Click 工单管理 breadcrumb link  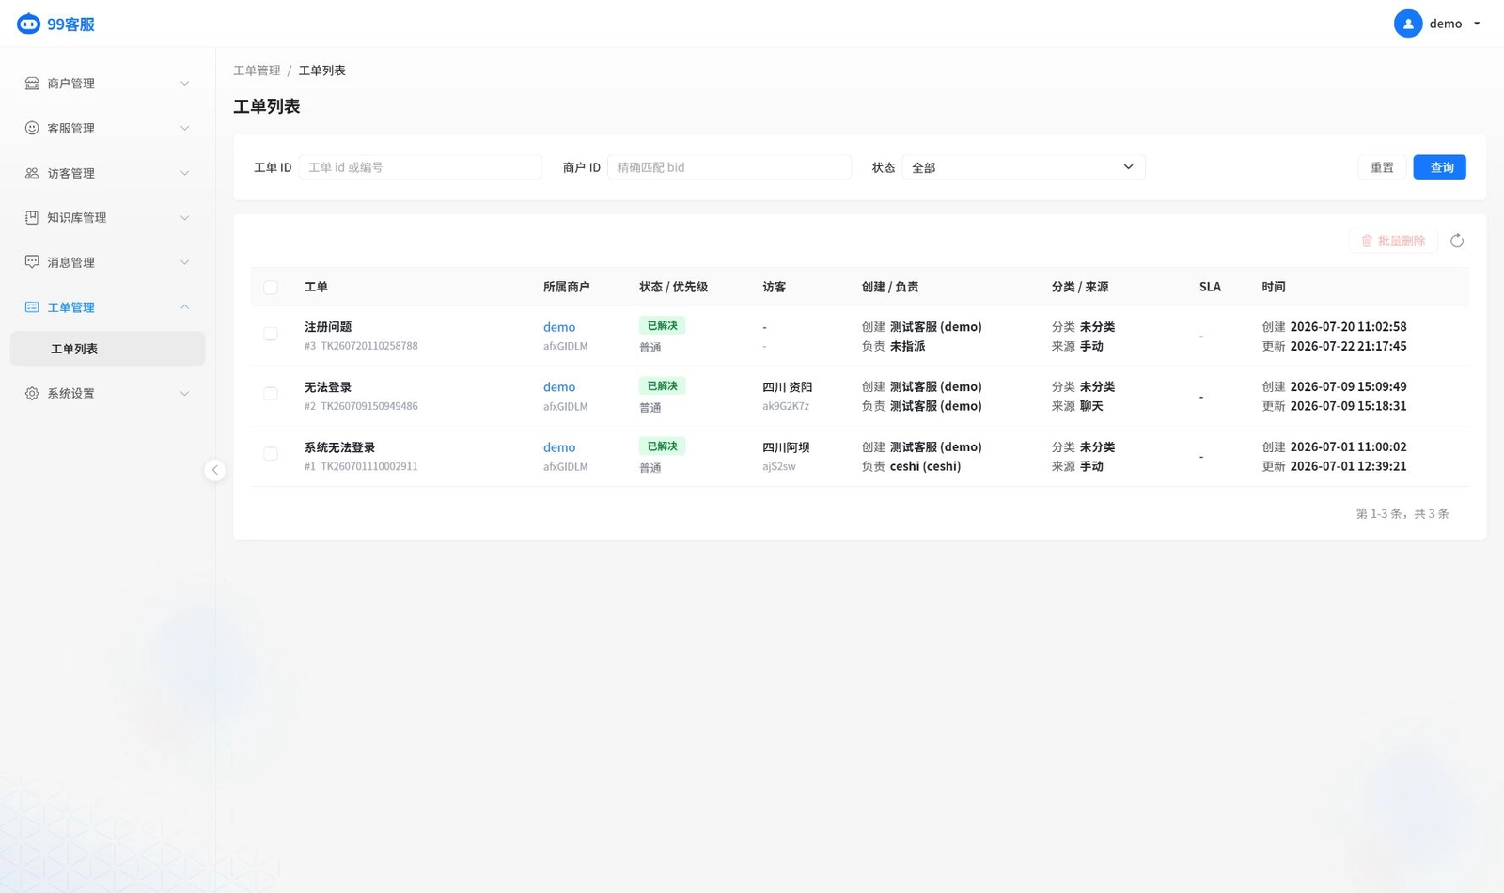coord(257,70)
